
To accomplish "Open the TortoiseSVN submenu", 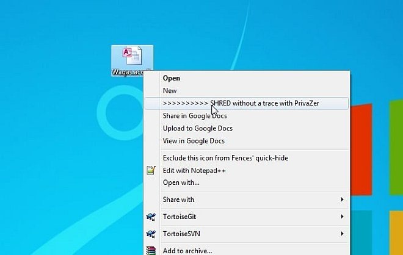I will (247, 234).
